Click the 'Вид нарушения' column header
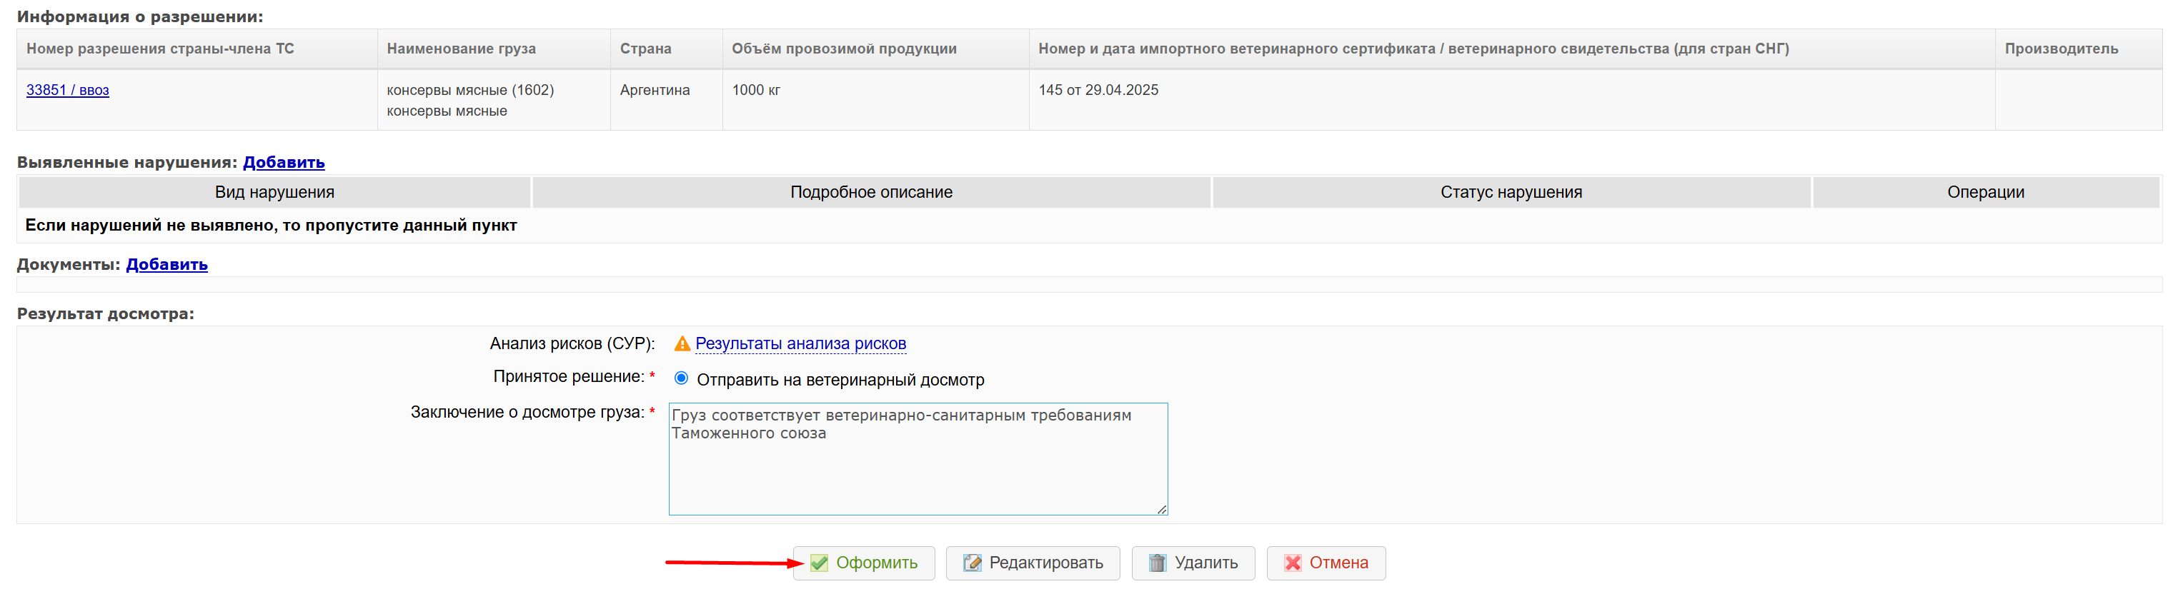Viewport: 2183px width, 594px height. tap(274, 193)
